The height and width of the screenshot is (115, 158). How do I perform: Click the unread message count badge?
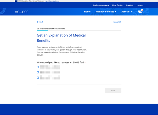click(x=142, y=10)
